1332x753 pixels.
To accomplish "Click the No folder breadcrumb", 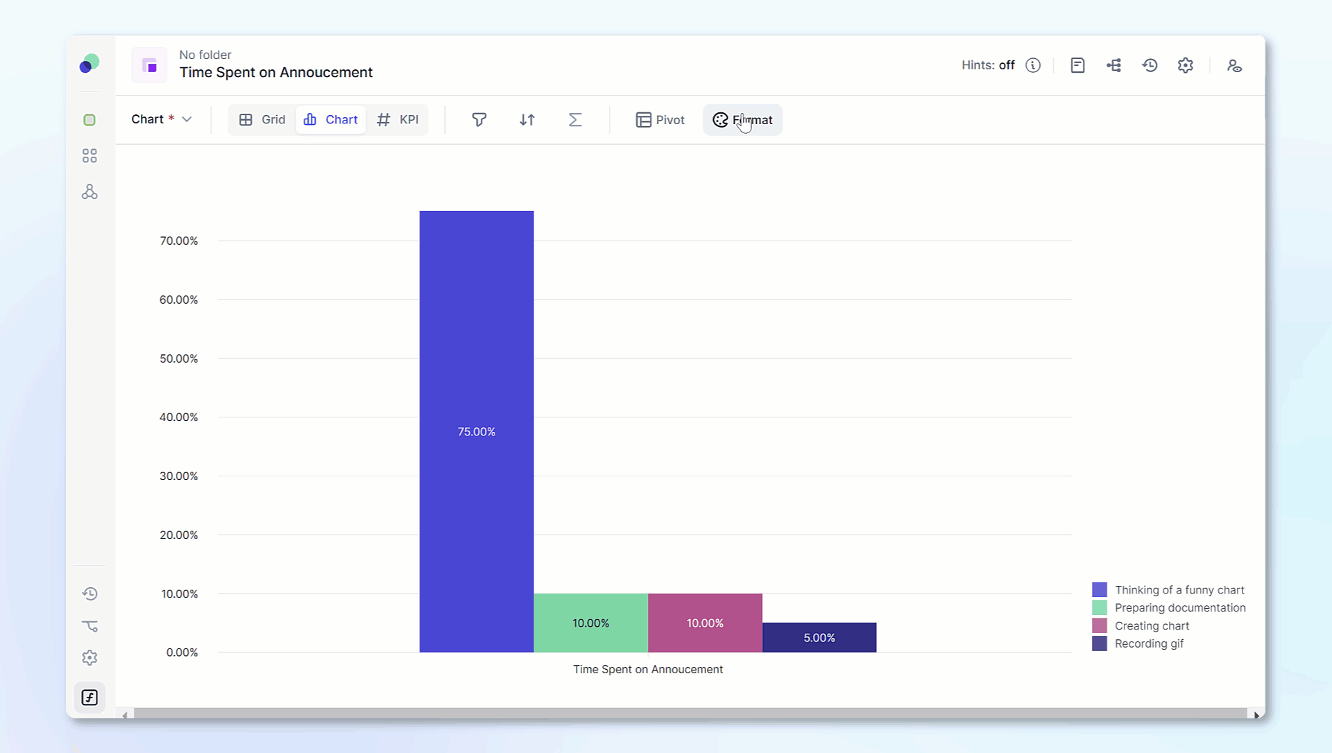I will point(205,55).
